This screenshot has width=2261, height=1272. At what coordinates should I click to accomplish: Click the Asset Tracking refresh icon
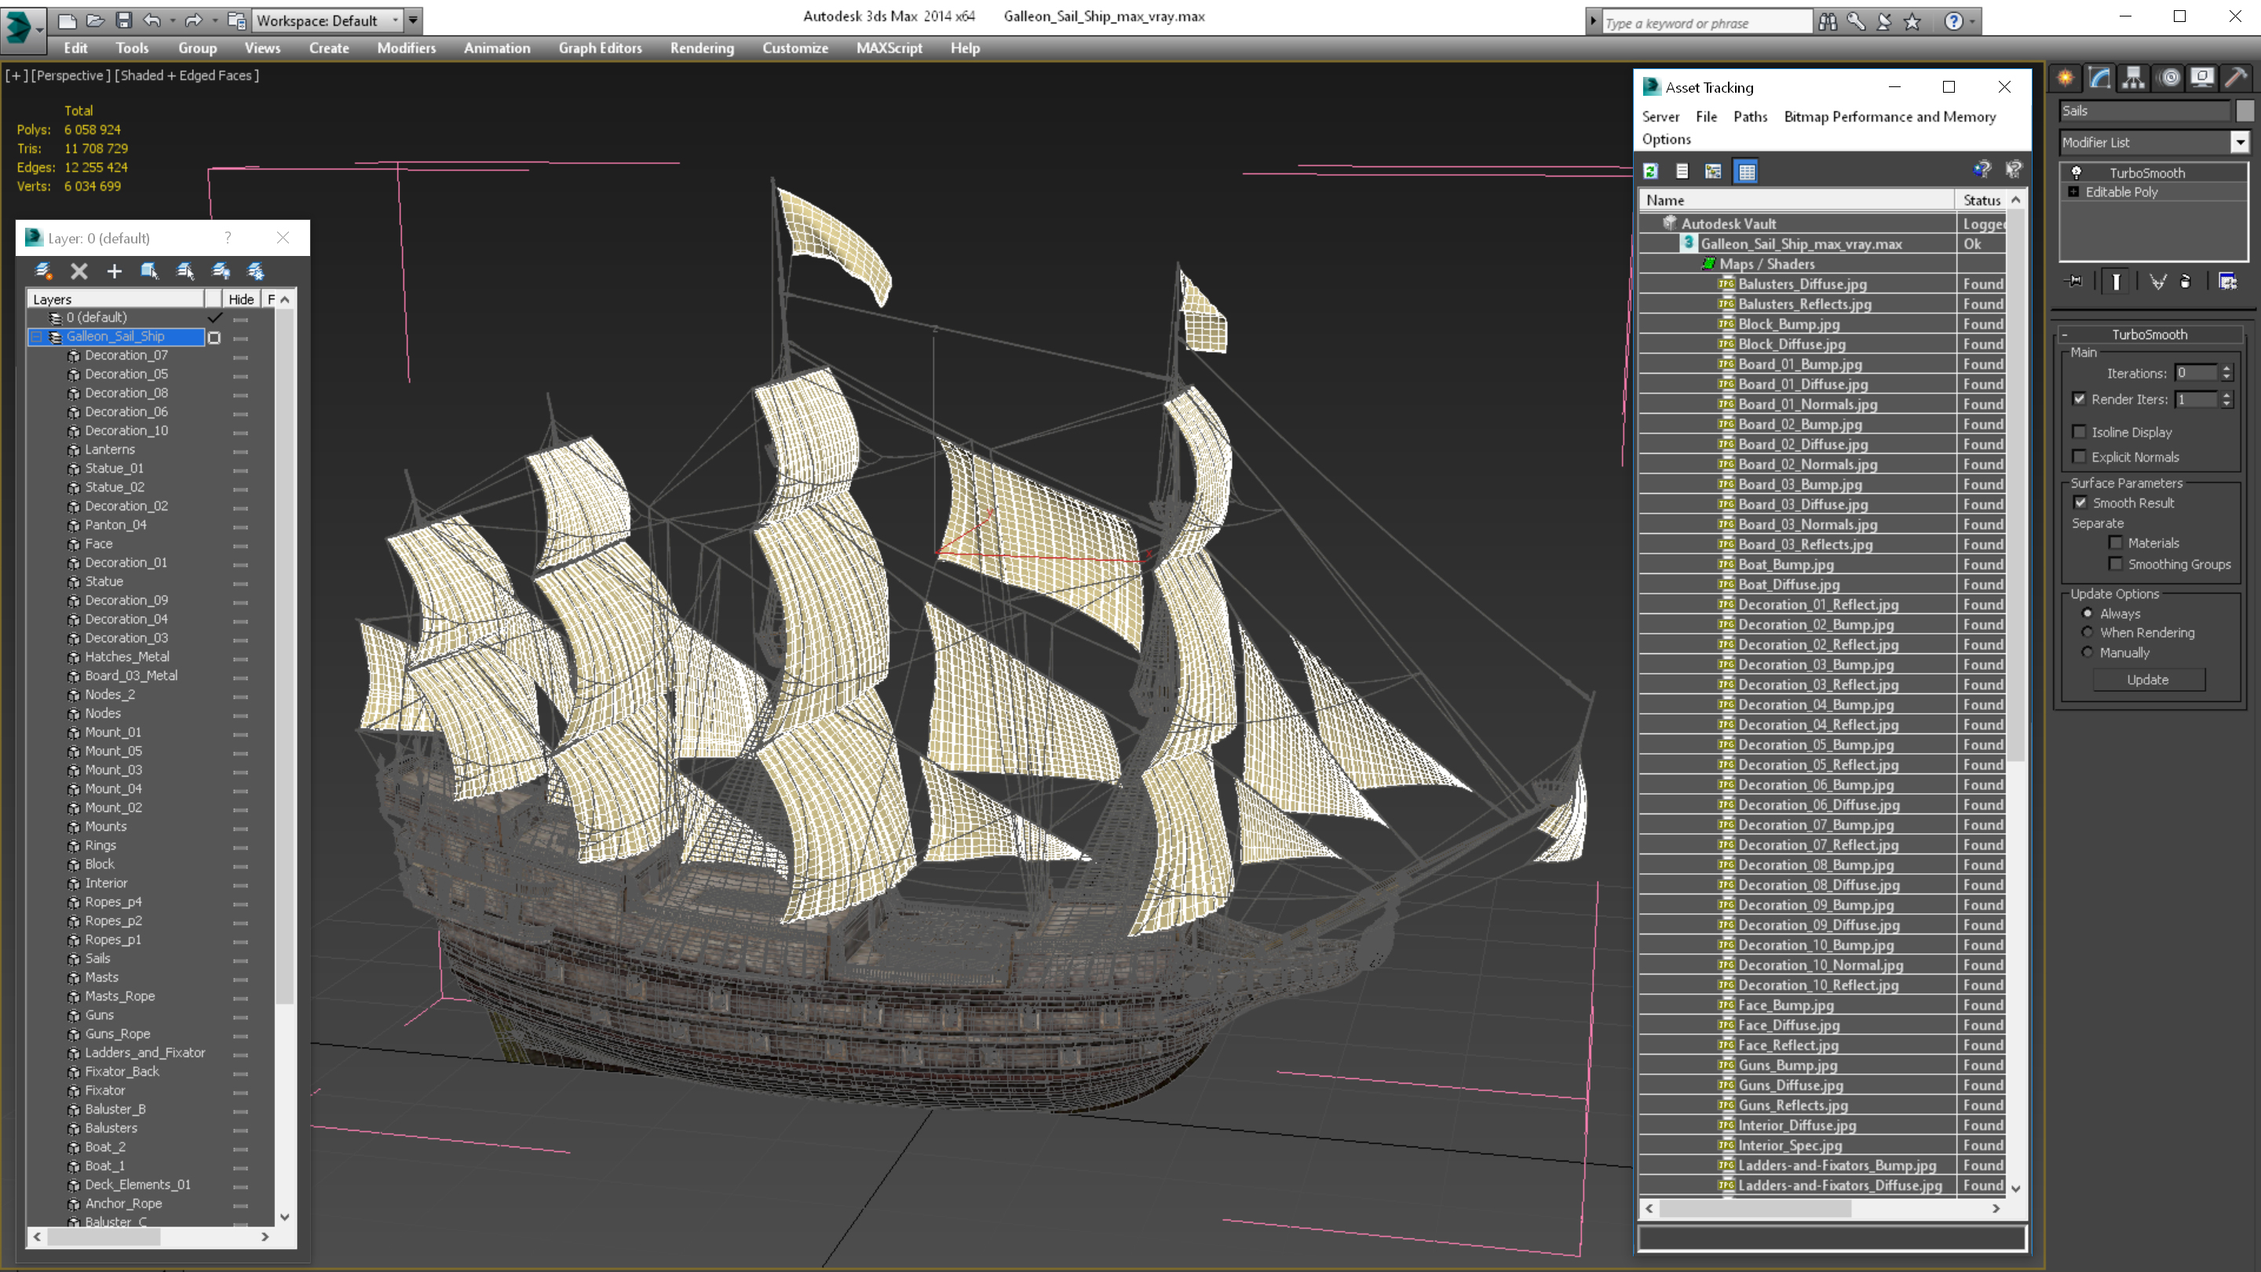[x=1651, y=172]
